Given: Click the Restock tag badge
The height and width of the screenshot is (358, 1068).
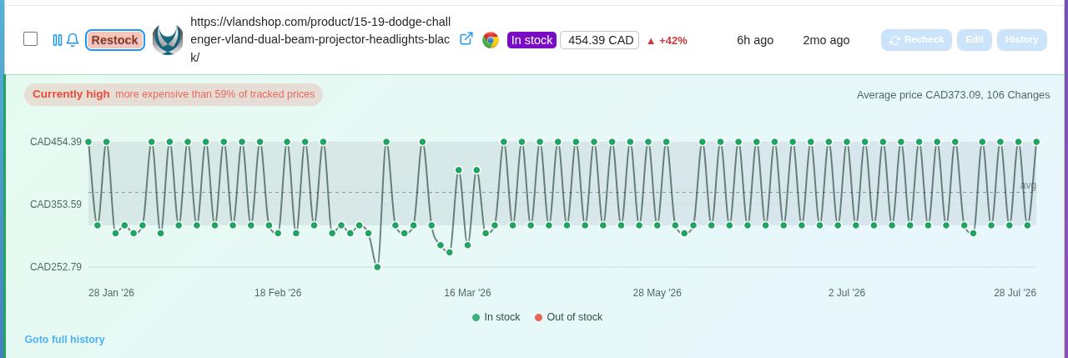Looking at the screenshot, I should click(115, 40).
